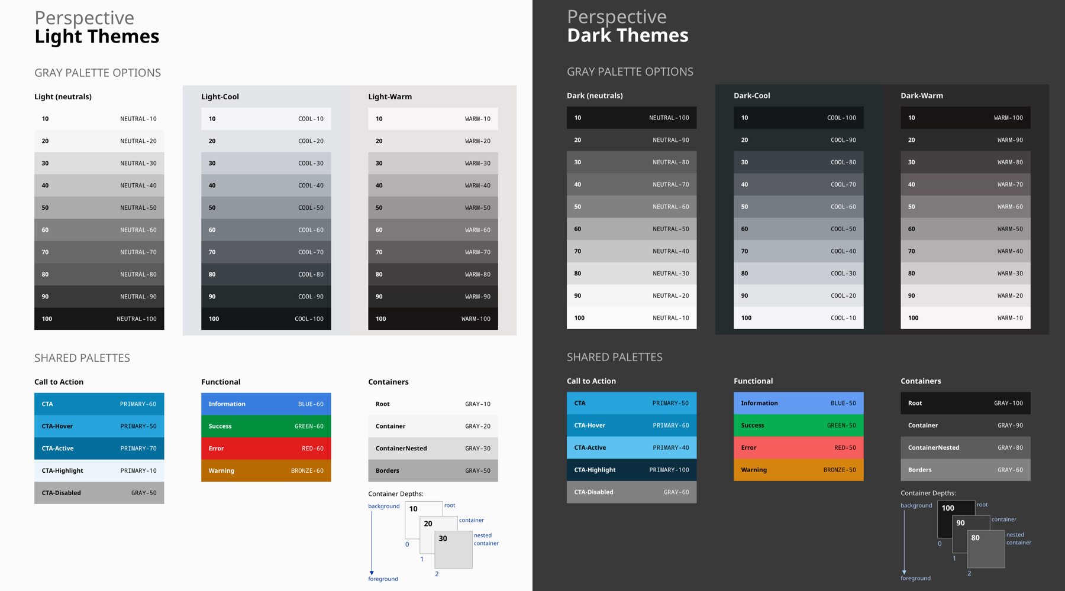Screen dimensions: 1065x591
Task: Select the Root GRAY-10 container swatch
Action: click(x=433, y=404)
